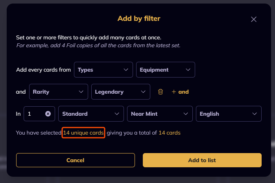The image size is (275, 183).
Task: Click the Add to list button
Action: click(x=202, y=160)
